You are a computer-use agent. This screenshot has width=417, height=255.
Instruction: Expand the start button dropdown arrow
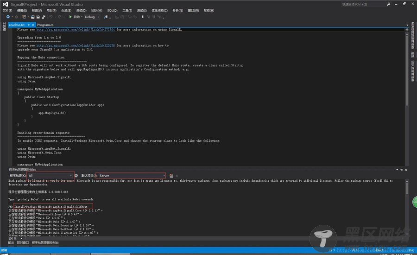click(82, 17)
